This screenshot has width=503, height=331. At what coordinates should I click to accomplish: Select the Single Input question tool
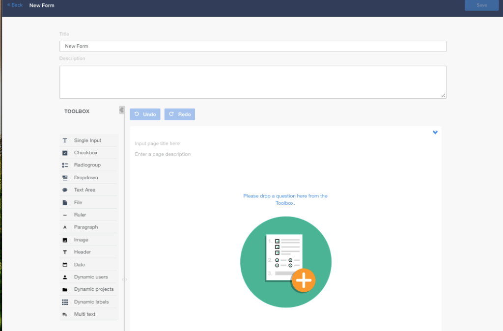(x=89, y=140)
